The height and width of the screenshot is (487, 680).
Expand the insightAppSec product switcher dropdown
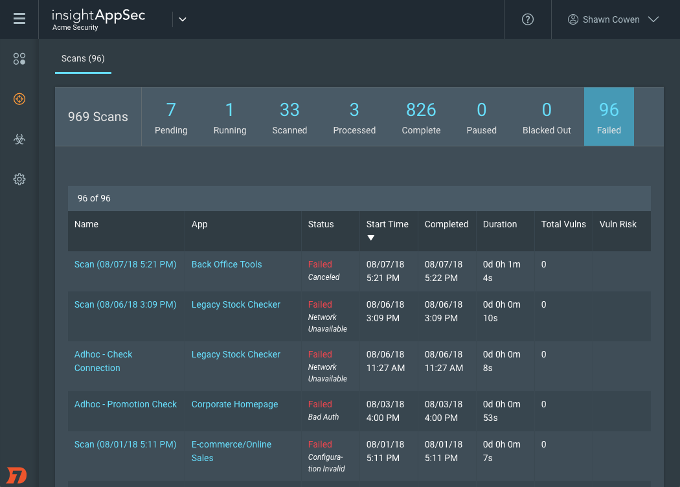tap(183, 19)
